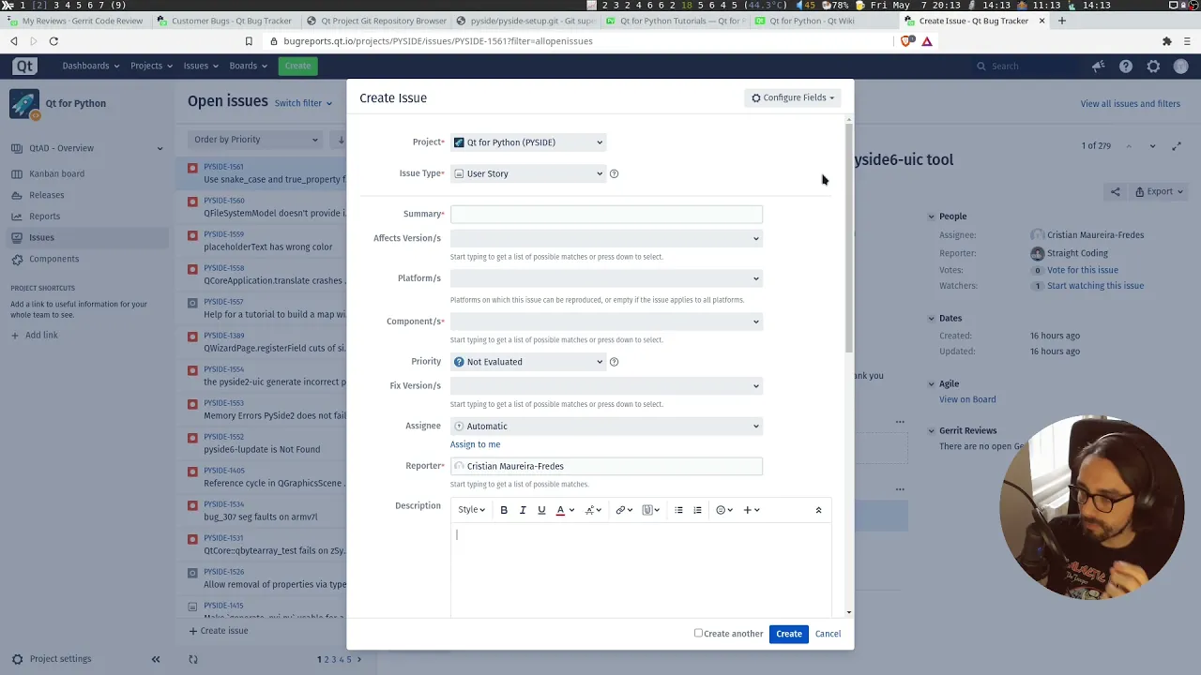This screenshot has height=675, width=1201.
Task: Open the browser extensions puzzle icon
Action: (x=1166, y=41)
